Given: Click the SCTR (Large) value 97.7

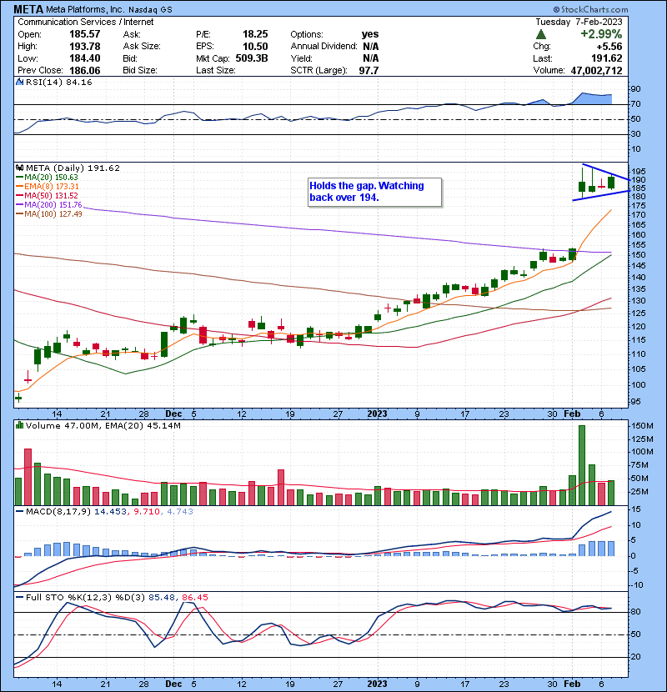Looking at the screenshot, I should pyautogui.click(x=369, y=71).
